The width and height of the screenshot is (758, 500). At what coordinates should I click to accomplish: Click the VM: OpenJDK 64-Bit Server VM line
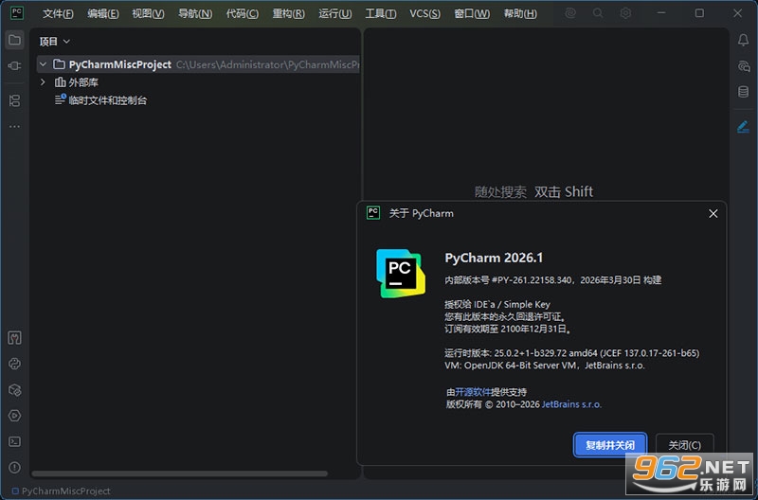click(x=545, y=366)
